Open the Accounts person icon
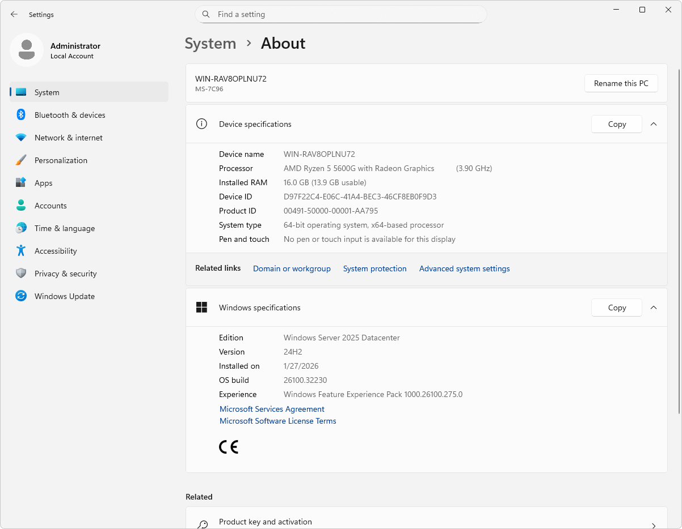 [x=21, y=206]
